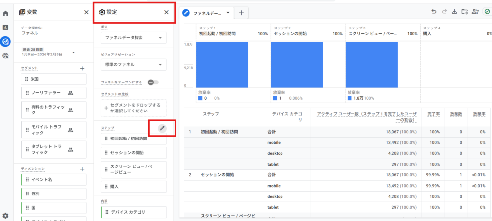Toggle the open funnel switch

153,82
